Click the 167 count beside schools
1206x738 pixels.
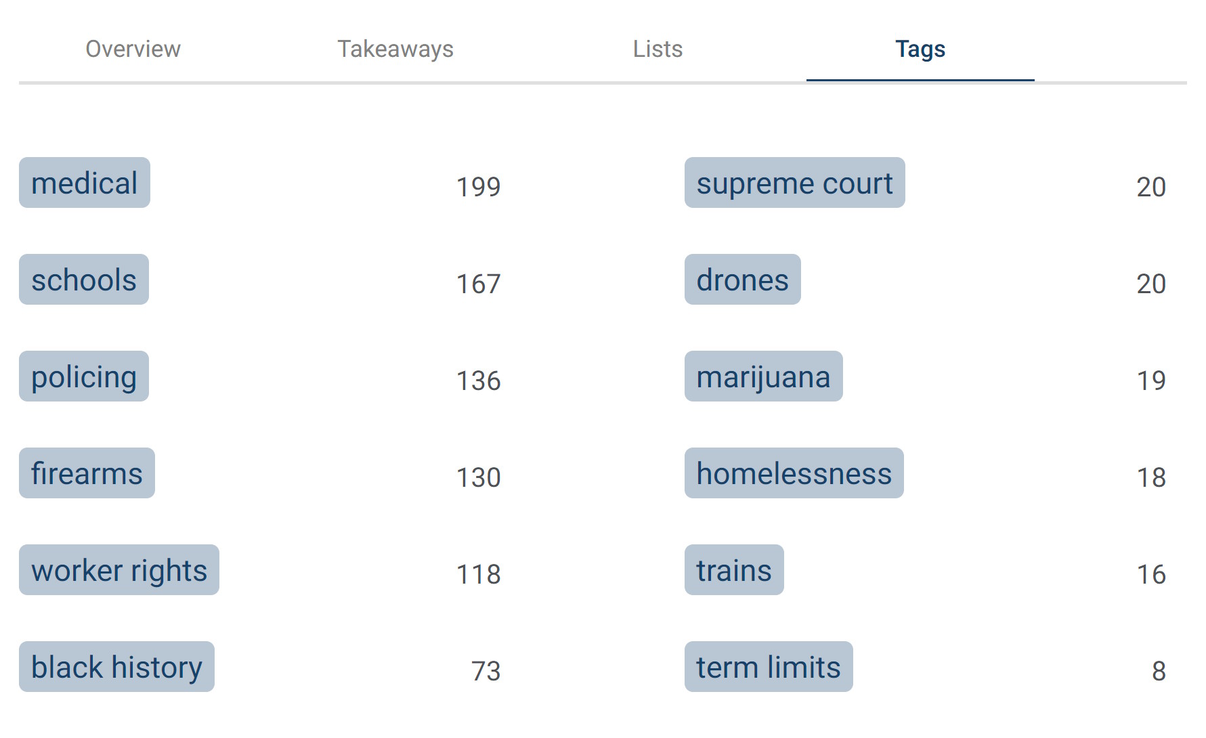click(x=478, y=284)
